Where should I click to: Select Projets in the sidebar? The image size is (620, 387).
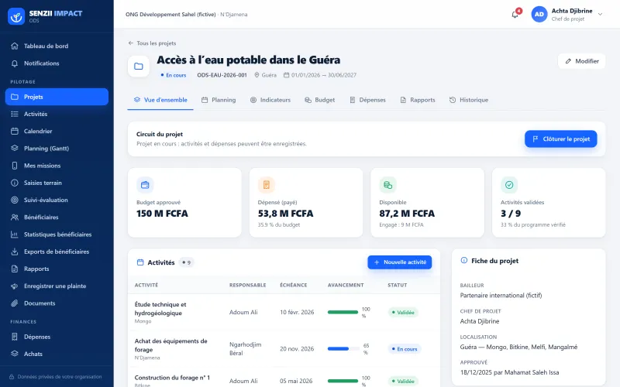click(57, 97)
